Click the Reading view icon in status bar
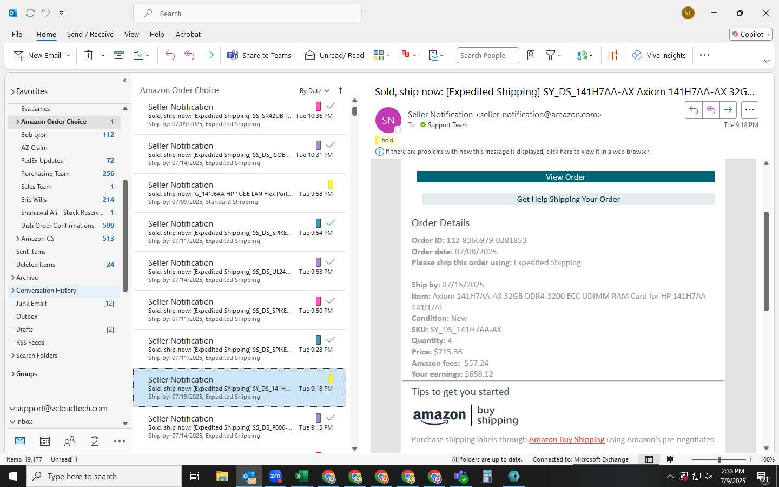The width and height of the screenshot is (779, 487). (x=671, y=459)
